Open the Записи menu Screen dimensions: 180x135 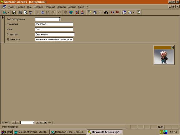coord(62,7)
